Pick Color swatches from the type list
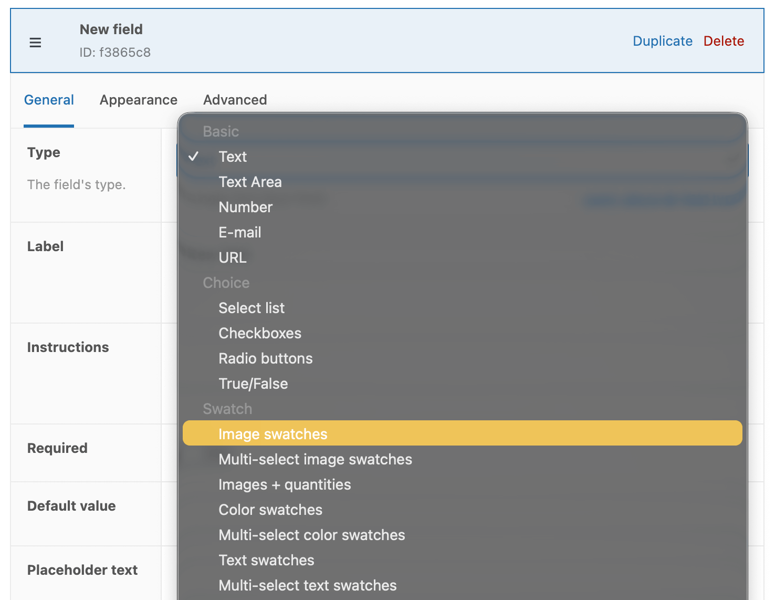 270,510
